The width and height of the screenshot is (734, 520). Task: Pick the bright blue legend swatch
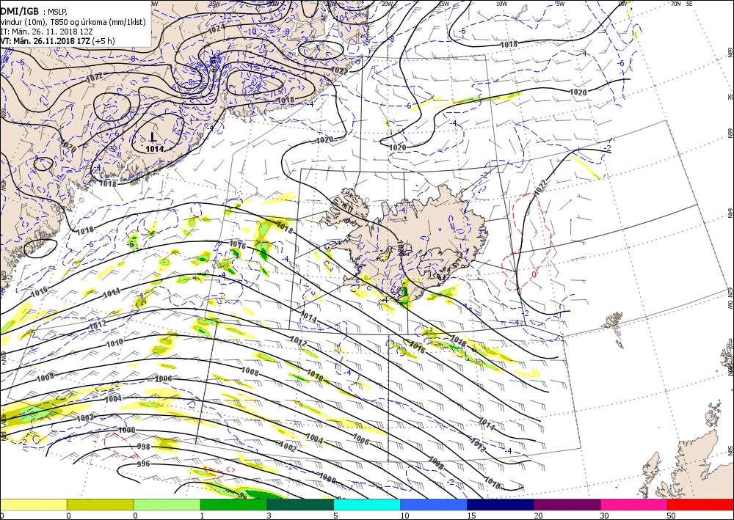click(x=434, y=505)
